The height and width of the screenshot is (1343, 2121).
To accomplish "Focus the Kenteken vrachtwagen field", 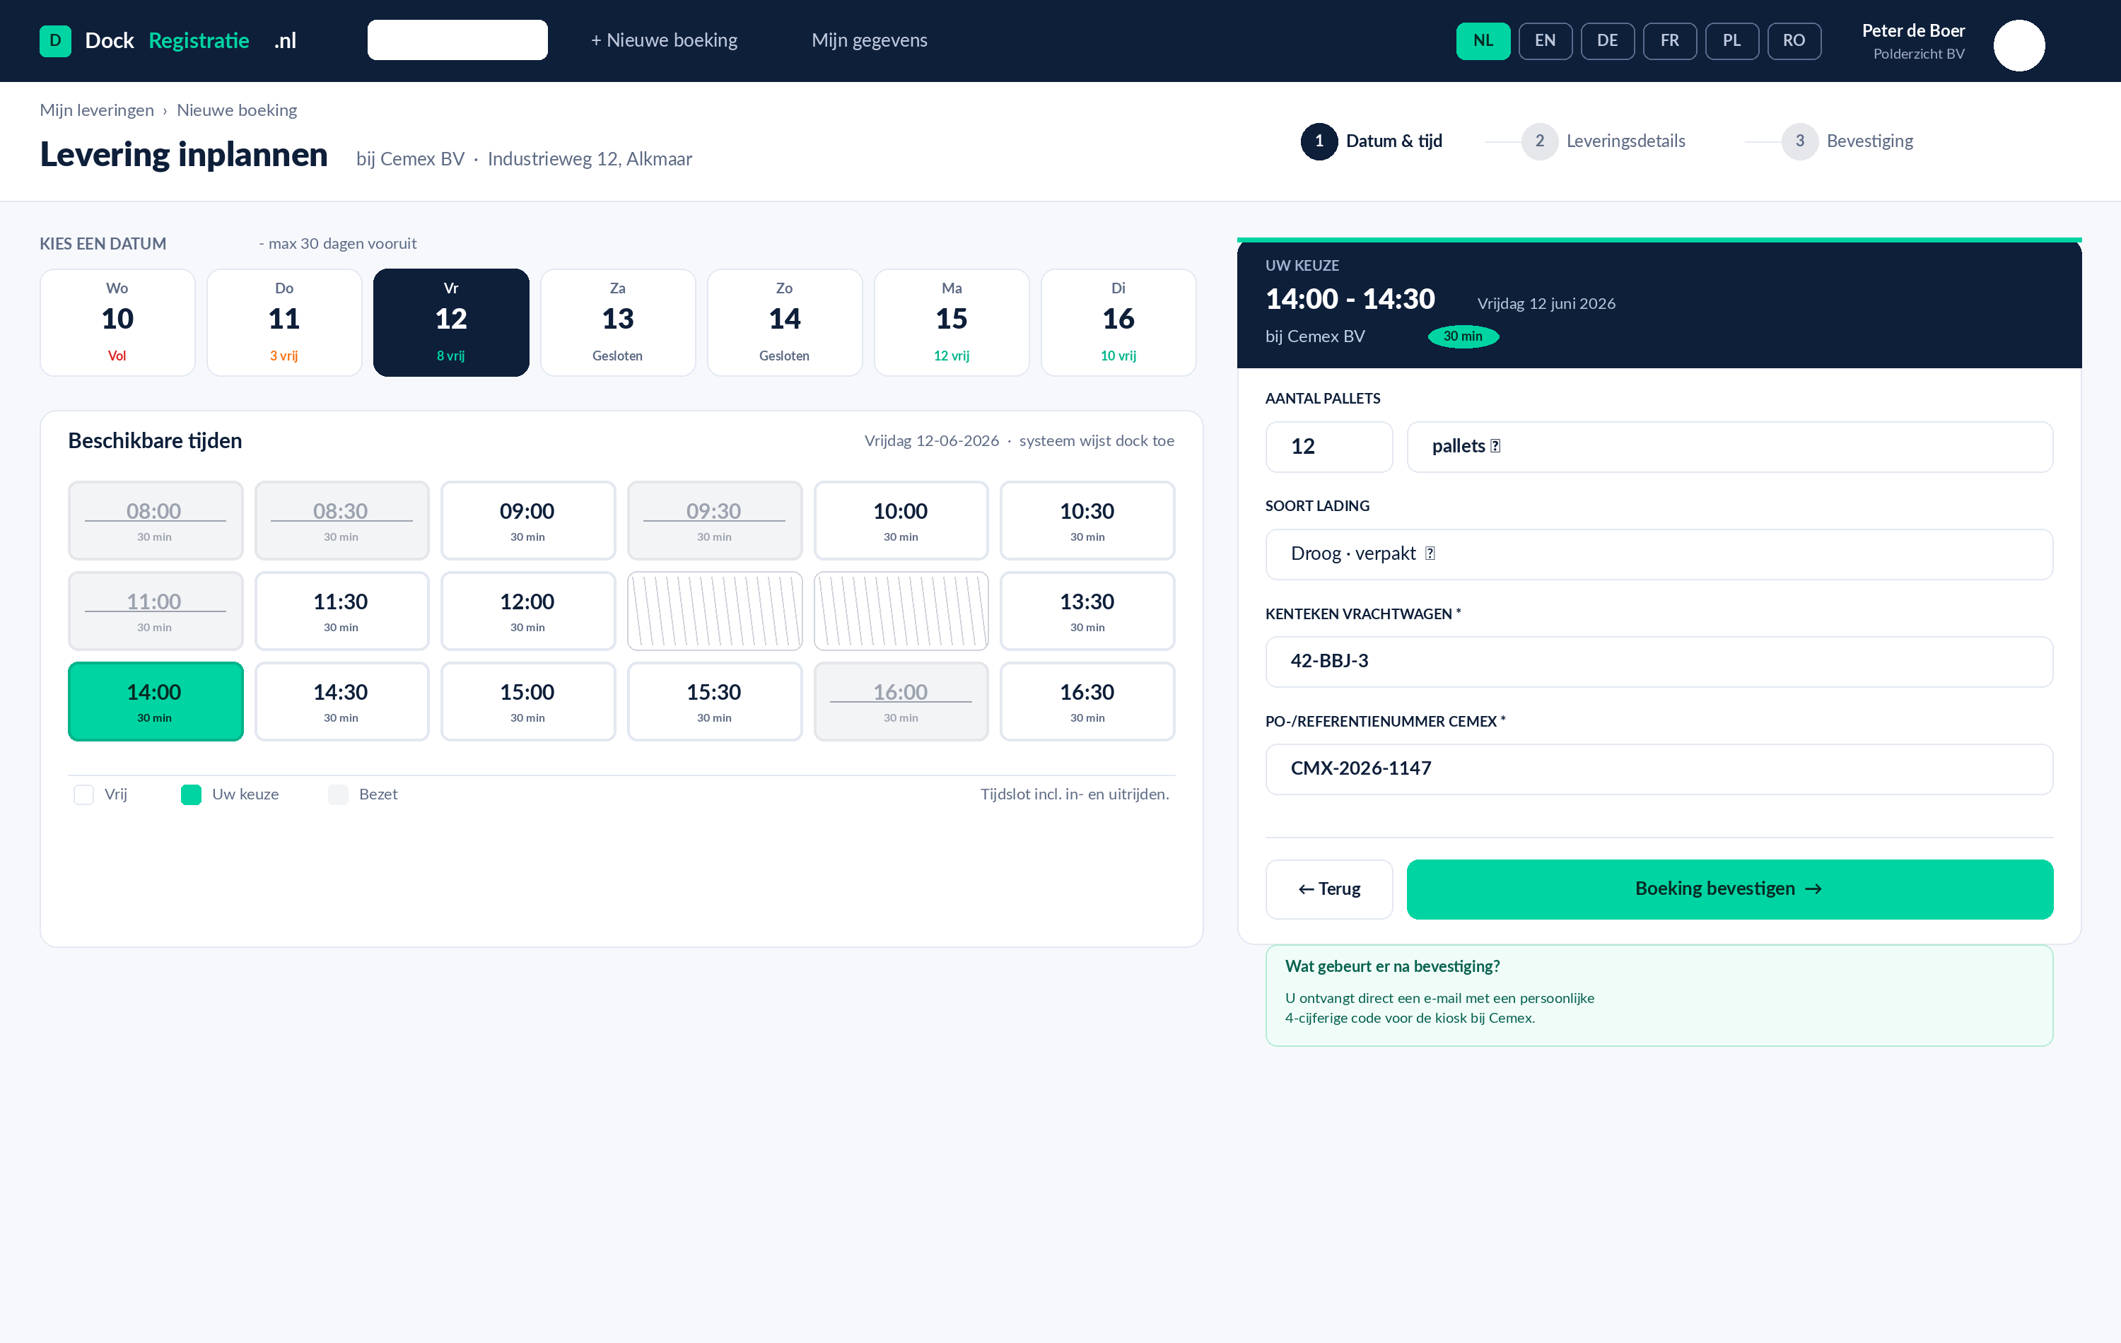I will click(1659, 662).
